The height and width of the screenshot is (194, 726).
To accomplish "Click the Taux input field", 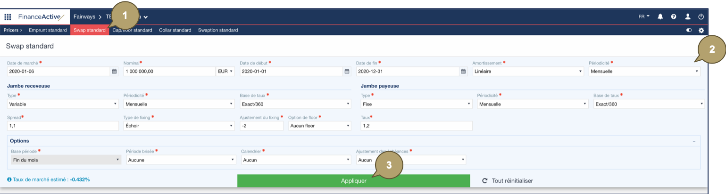I will (417, 126).
